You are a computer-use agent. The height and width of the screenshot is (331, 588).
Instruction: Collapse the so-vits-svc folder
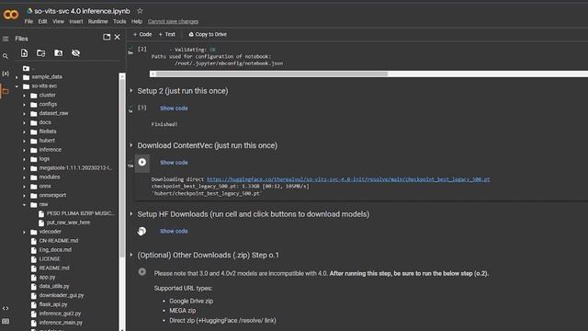[17, 86]
